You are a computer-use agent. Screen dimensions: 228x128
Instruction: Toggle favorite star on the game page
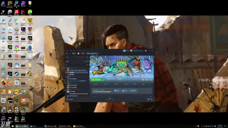150,80
